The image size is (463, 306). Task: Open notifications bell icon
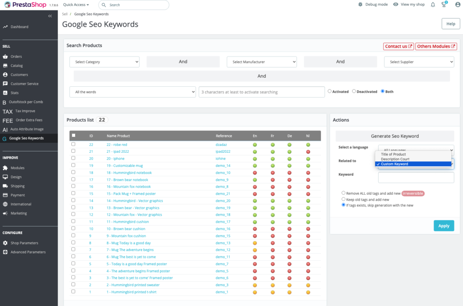click(433, 5)
